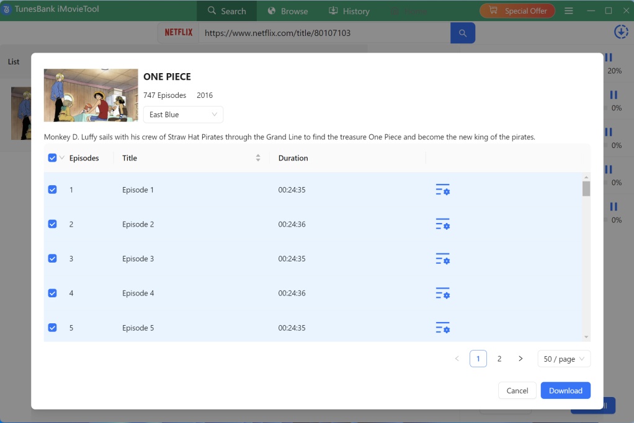Click the download queue icon

(x=620, y=32)
